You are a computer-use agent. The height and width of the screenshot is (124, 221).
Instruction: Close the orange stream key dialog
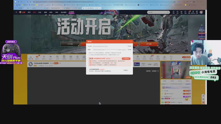(x=131, y=42)
